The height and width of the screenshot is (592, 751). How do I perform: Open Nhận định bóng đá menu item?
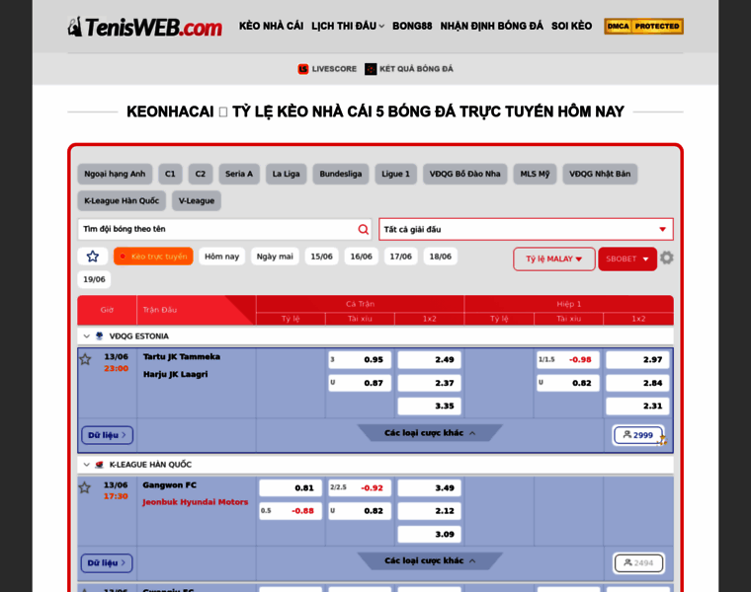(x=491, y=26)
